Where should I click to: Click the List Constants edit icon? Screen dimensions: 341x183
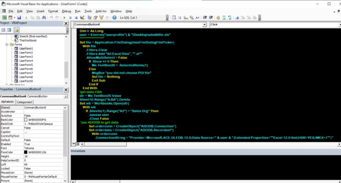coord(179,17)
